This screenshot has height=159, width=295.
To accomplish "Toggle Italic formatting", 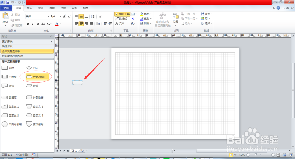I will click(33, 24).
